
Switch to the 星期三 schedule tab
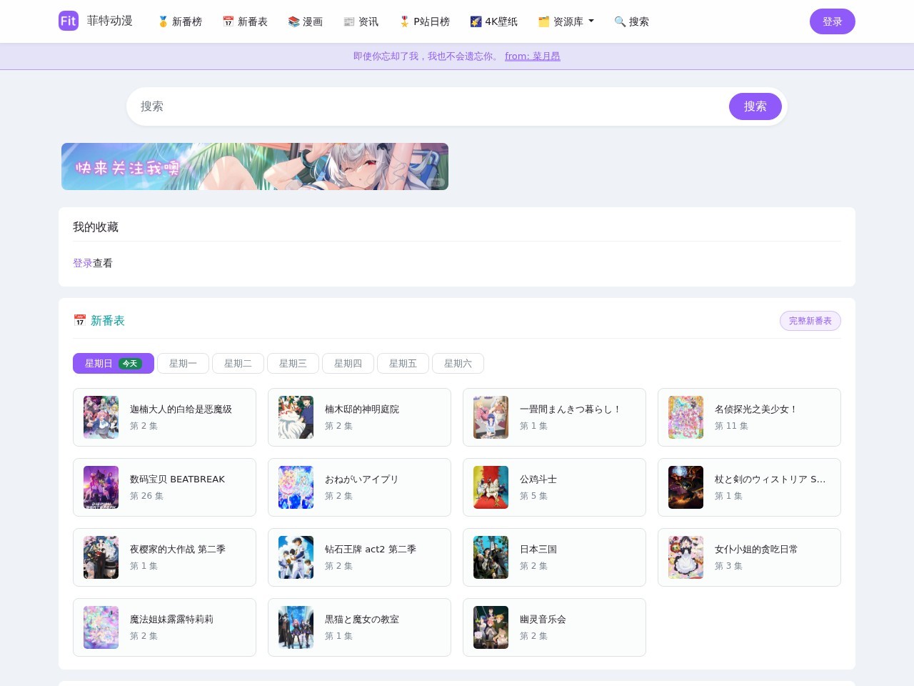pos(293,363)
